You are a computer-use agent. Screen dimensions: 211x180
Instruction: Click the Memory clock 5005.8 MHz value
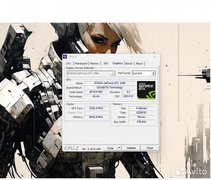tap(96, 117)
